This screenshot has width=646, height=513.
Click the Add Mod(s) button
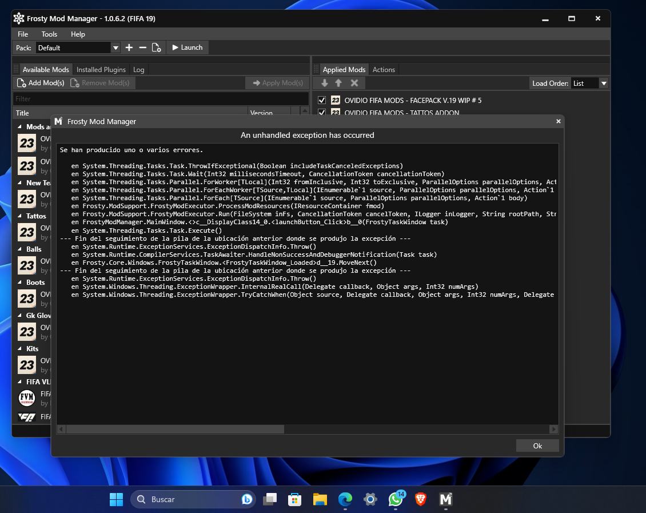pyautogui.click(x=41, y=83)
